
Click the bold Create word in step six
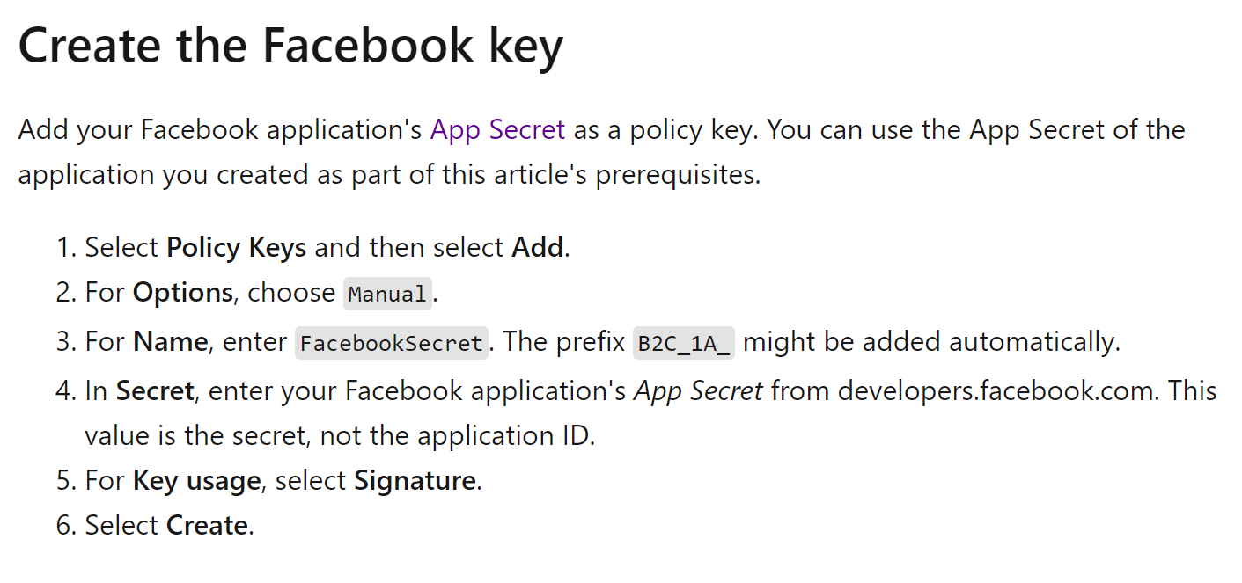[x=207, y=526]
